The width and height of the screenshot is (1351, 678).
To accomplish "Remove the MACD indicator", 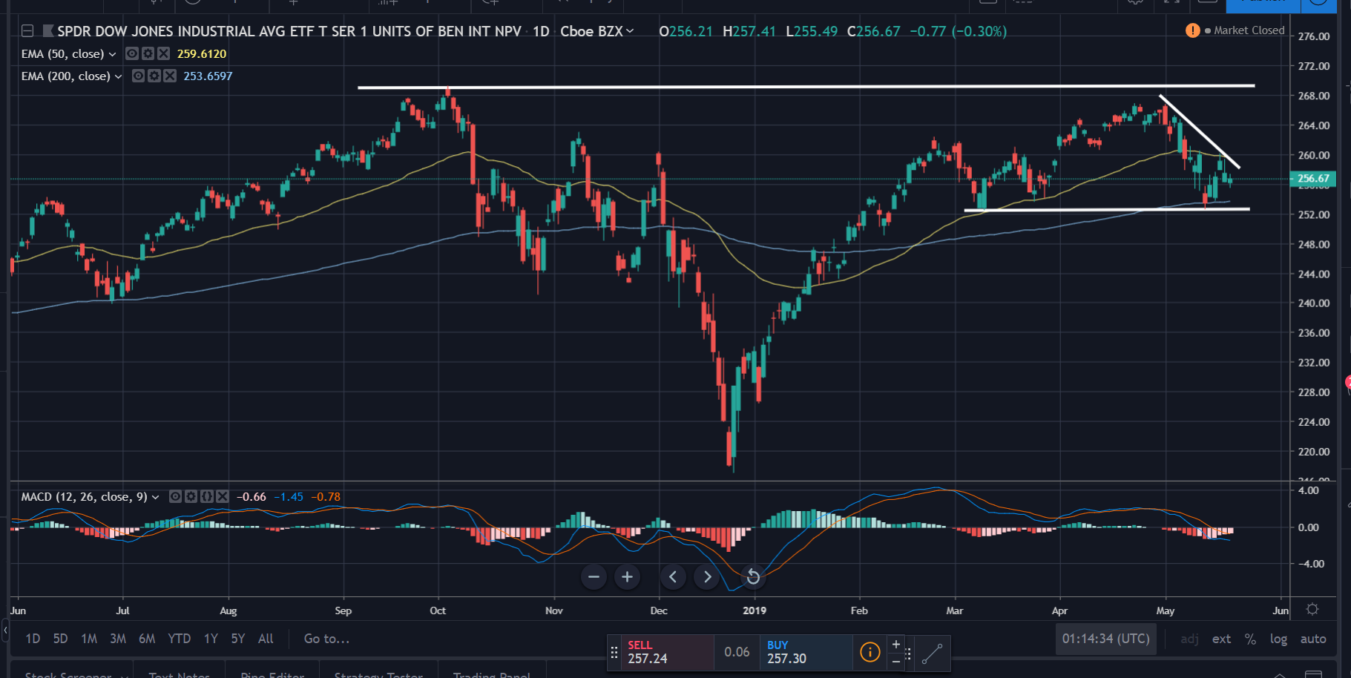I will tap(222, 496).
